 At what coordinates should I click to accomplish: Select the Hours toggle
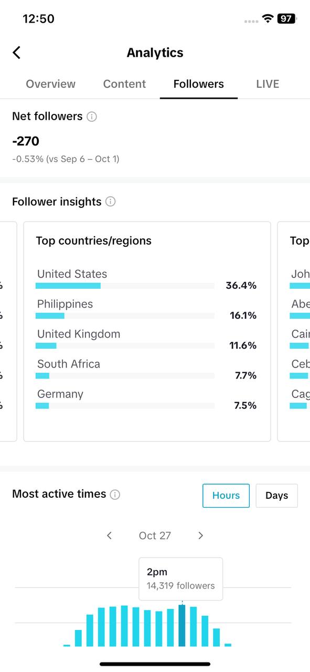(226, 496)
